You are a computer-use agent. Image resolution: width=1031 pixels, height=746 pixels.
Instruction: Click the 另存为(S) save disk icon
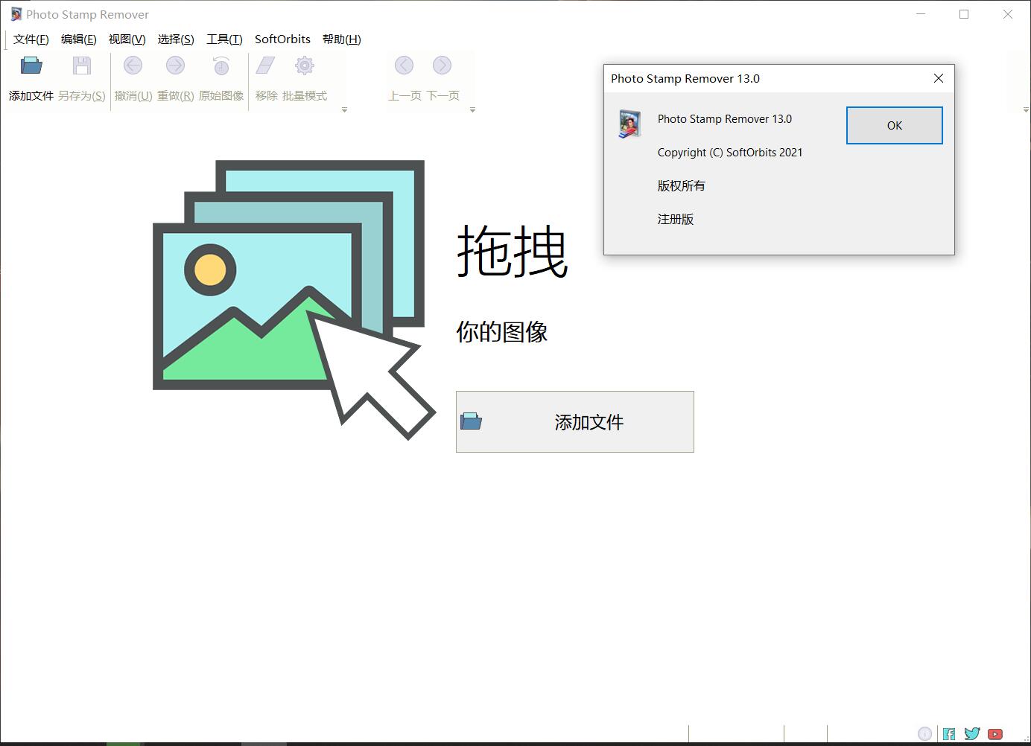click(82, 66)
